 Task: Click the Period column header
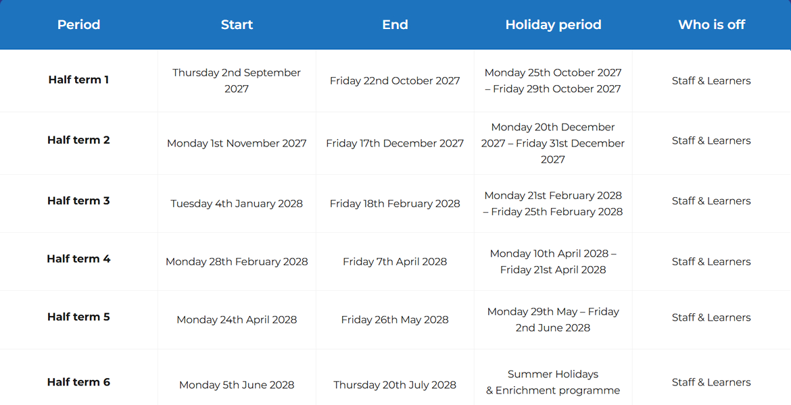78,25
